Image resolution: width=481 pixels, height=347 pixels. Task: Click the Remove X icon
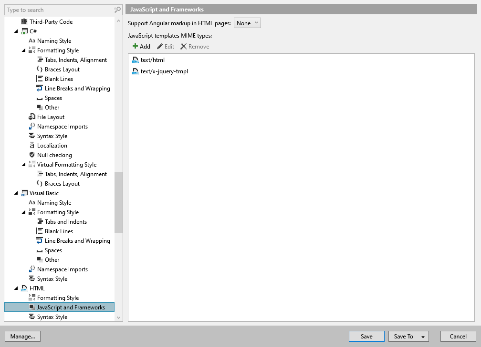point(183,47)
